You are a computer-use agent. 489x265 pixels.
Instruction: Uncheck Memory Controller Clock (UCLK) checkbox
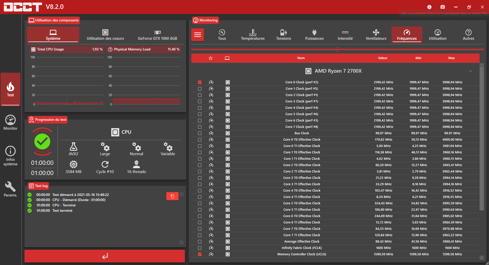click(200, 254)
